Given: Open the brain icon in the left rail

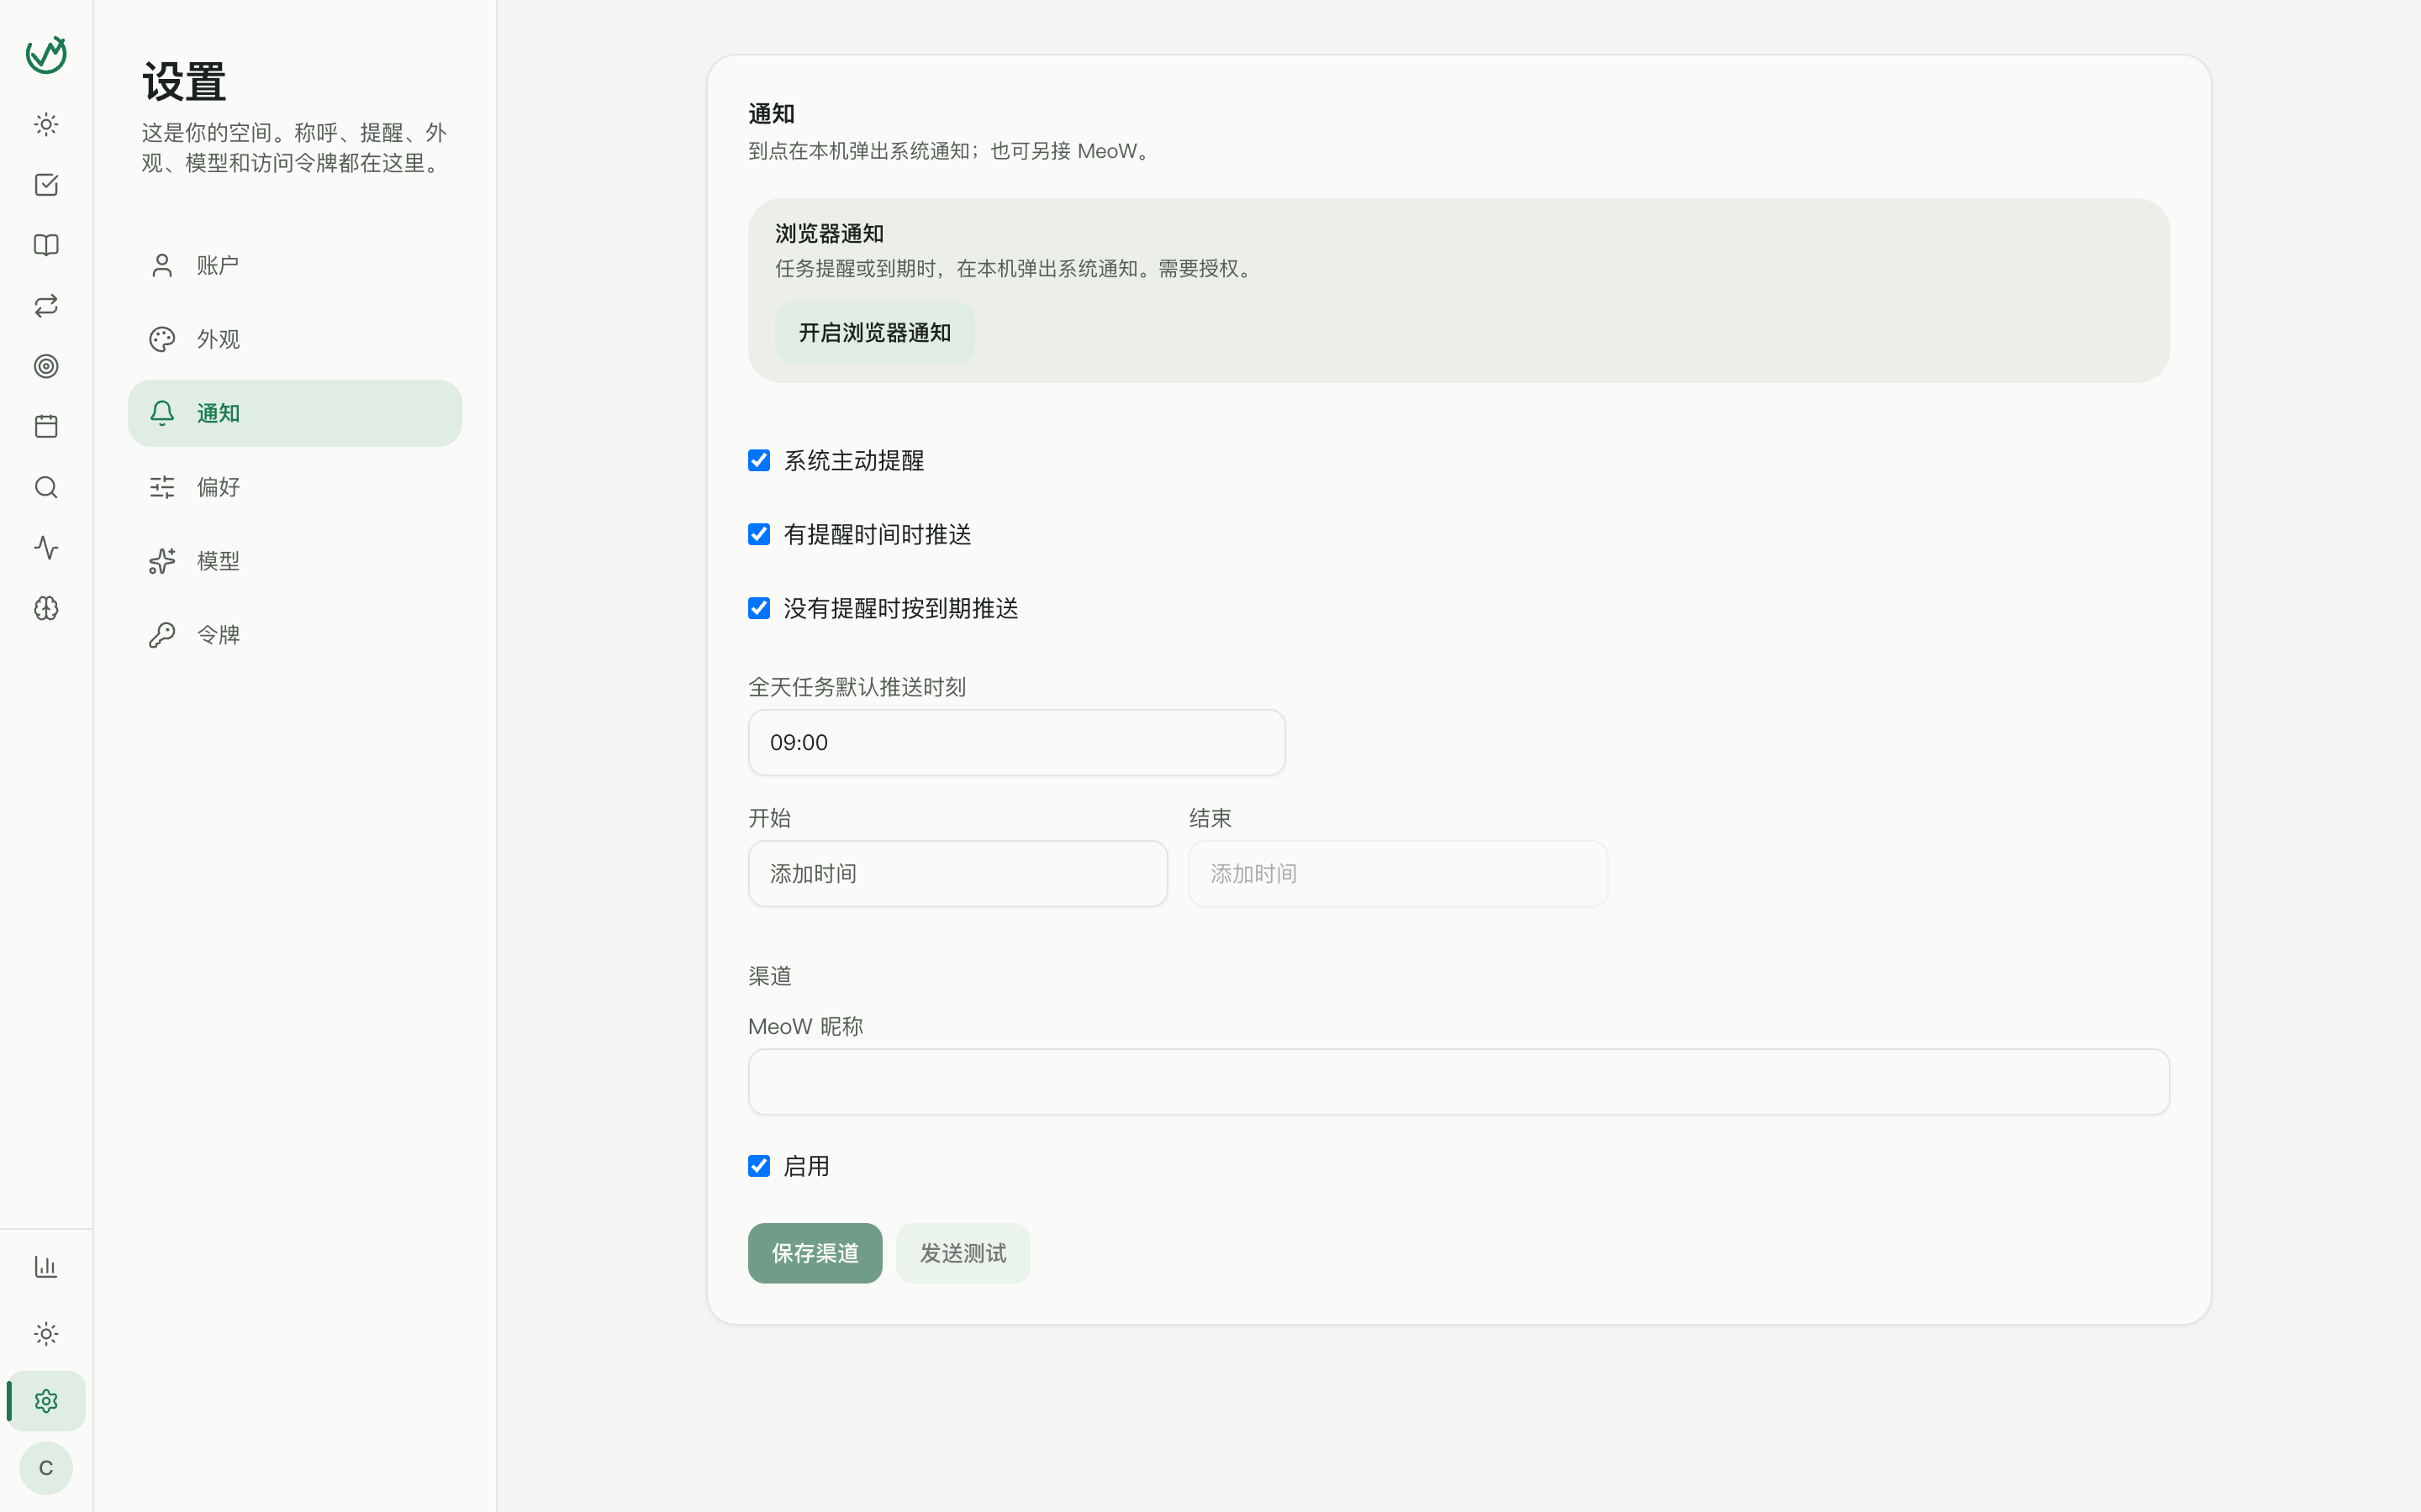Looking at the screenshot, I should click(46, 608).
